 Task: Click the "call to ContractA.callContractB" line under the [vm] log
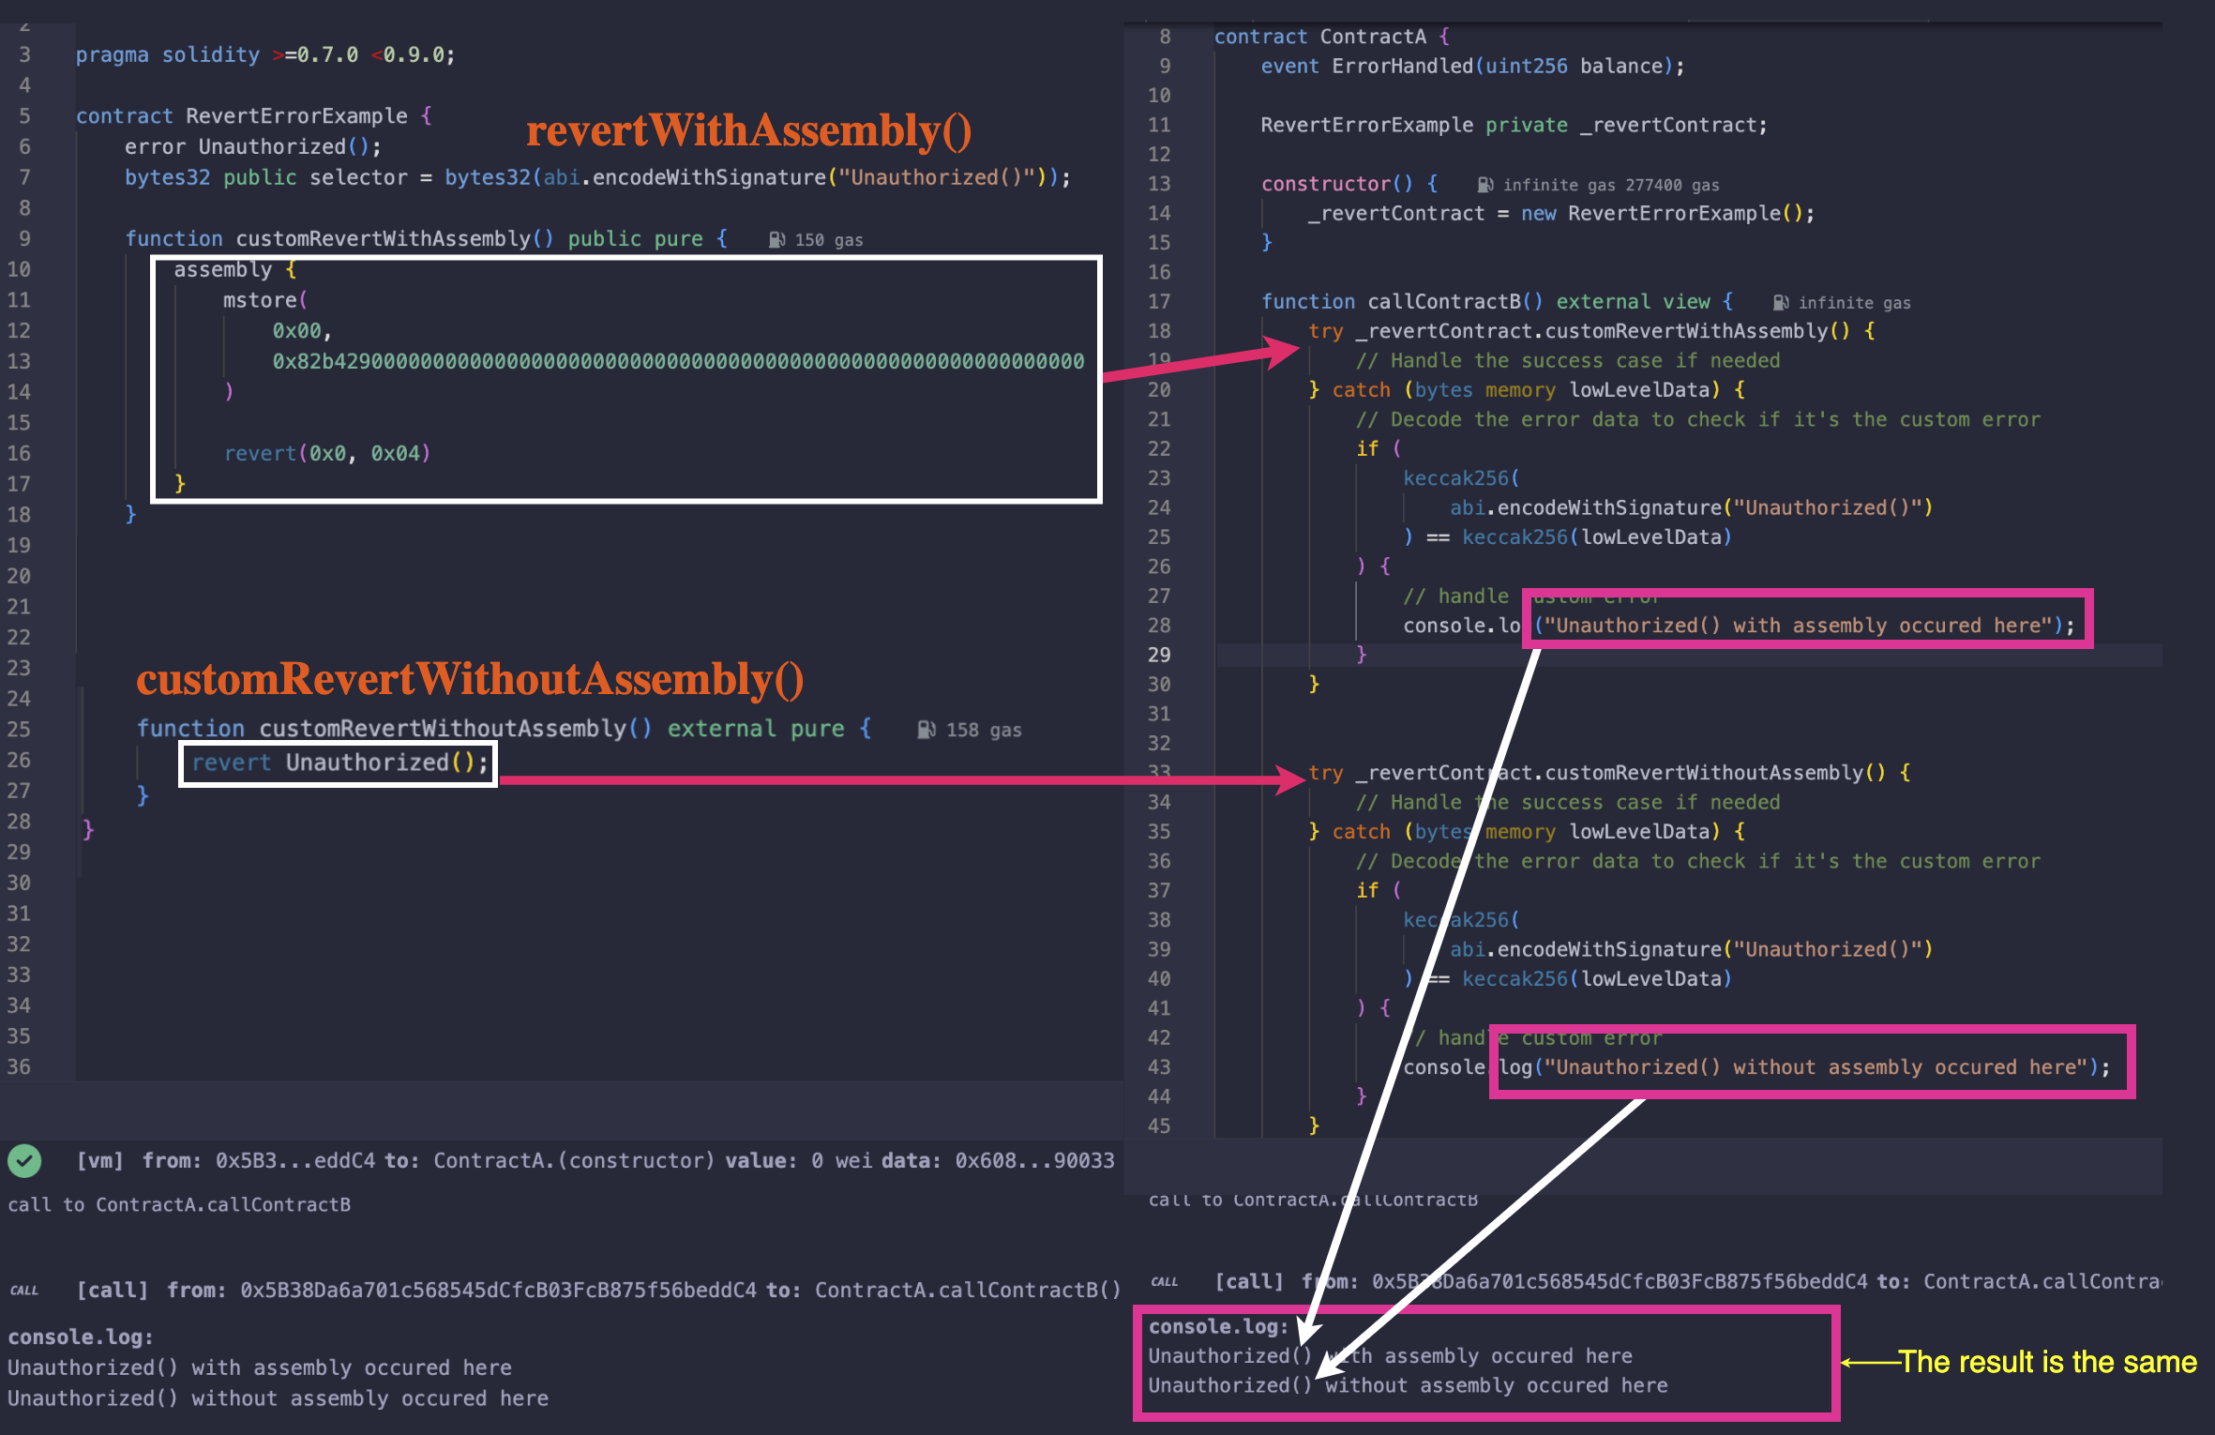179,1204
